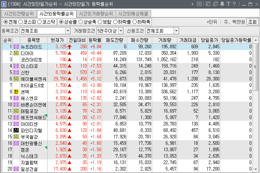
Task: Click the 신 badge in the 태림포장 row
Action: coord(16,111)
